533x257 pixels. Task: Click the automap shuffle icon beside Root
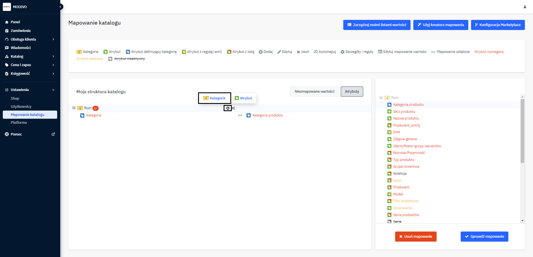coord(233,108)
